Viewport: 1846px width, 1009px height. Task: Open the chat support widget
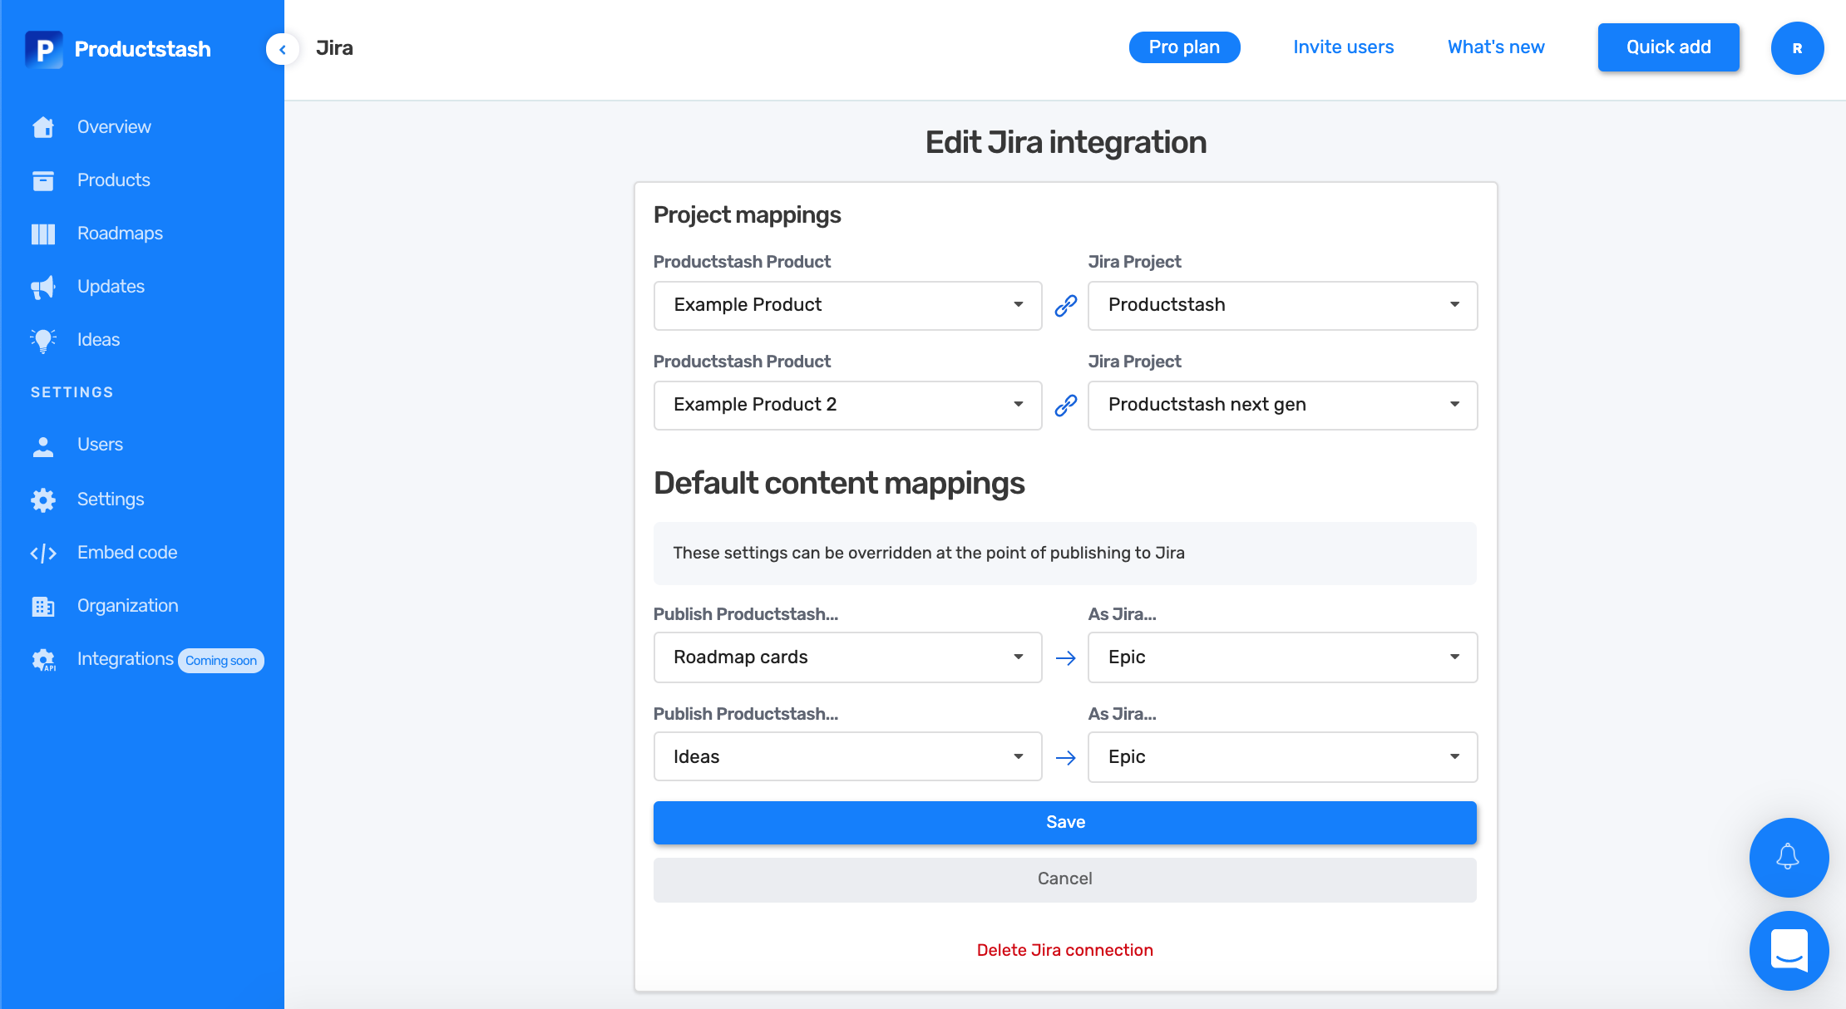[x=1789, y=950]
